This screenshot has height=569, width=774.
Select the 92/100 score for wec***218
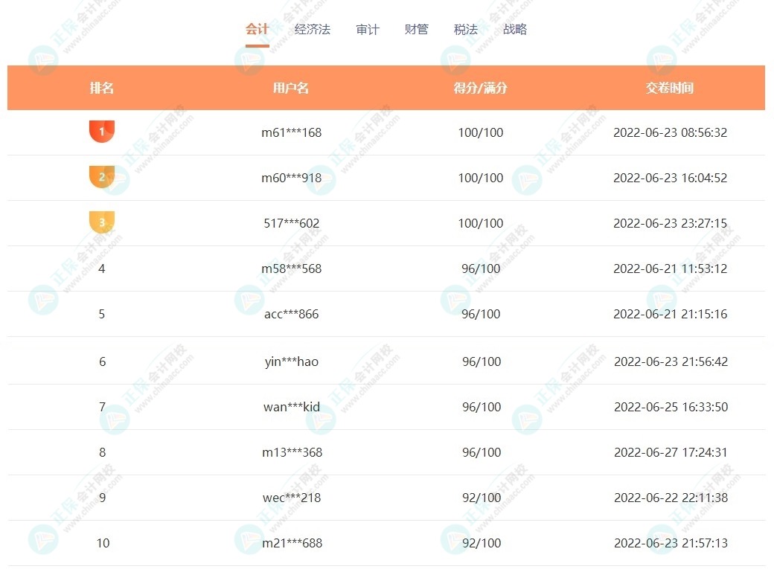click(x=481, y=498)
